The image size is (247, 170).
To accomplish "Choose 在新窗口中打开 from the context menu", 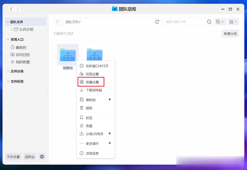I will click(x=96, y=66).
